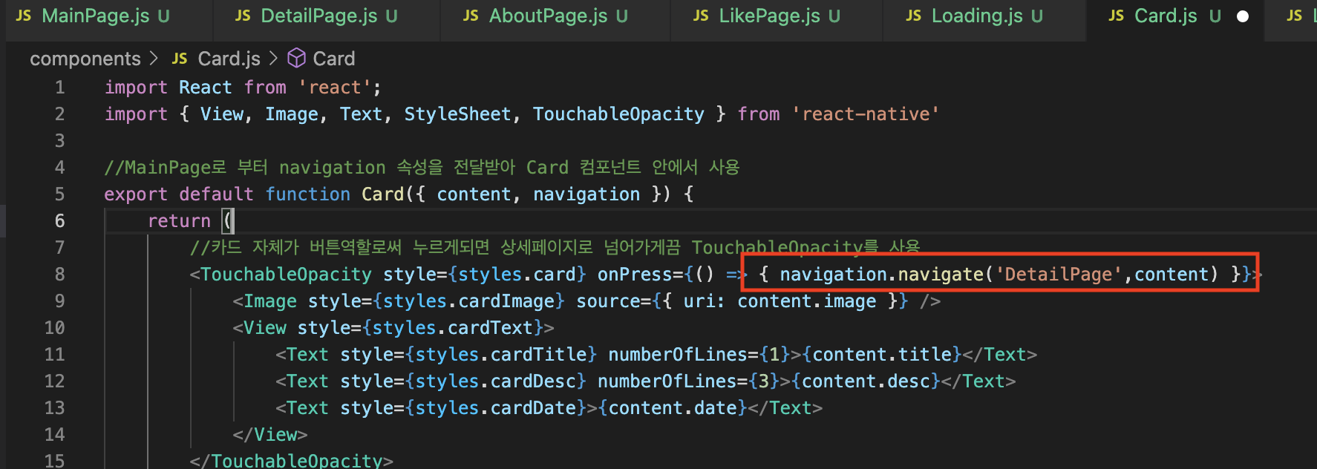Viewport: 1317px width, 469px height.
Task: Click the word 'React' on line 1
Action: click(x=206, y=88)
